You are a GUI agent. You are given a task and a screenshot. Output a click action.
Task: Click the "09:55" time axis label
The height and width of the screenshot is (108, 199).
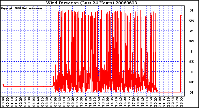[x=77, y=102]
